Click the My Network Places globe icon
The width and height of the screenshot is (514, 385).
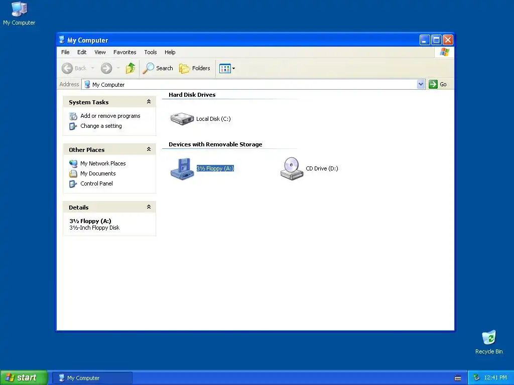[73, 163]
